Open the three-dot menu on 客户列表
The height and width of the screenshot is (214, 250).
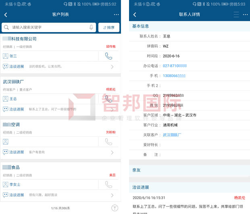pyautogui.click(x=116, y=14)
